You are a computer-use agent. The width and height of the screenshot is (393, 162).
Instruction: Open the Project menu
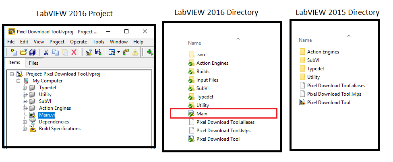(57, 42)
